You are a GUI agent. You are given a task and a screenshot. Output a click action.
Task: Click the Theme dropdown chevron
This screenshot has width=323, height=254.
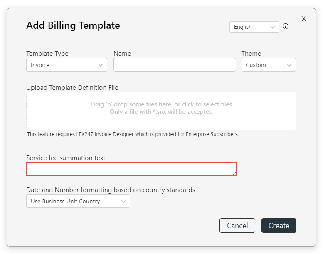[x=289, y=65]
